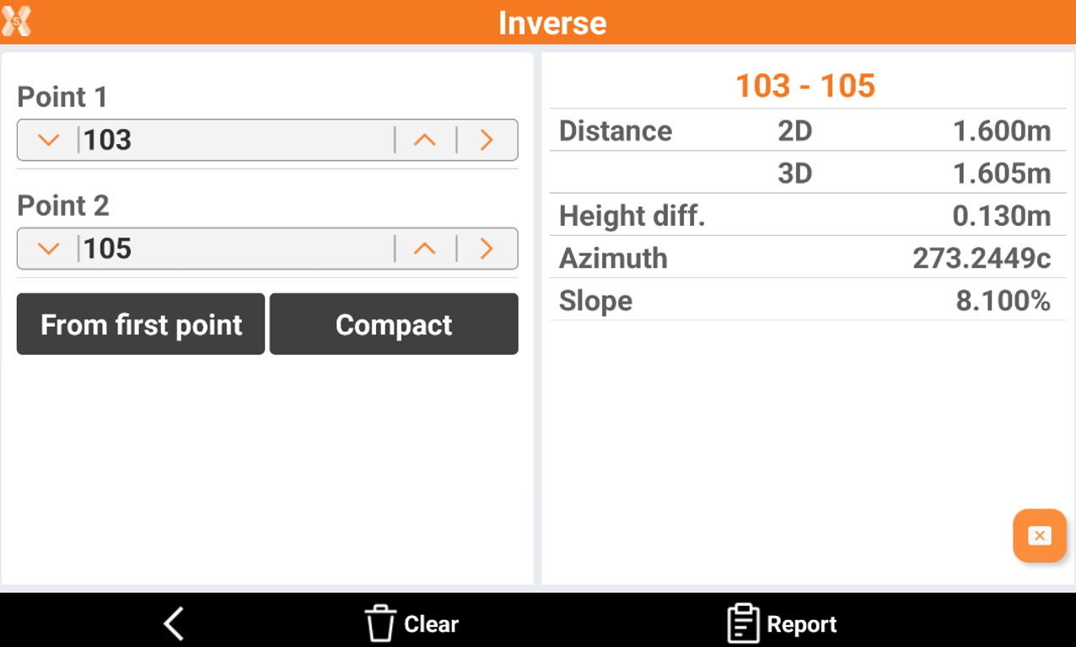Open point picker arrow for Point 1
This screenshot has width=1076, height=647.
tap(487, 140)
